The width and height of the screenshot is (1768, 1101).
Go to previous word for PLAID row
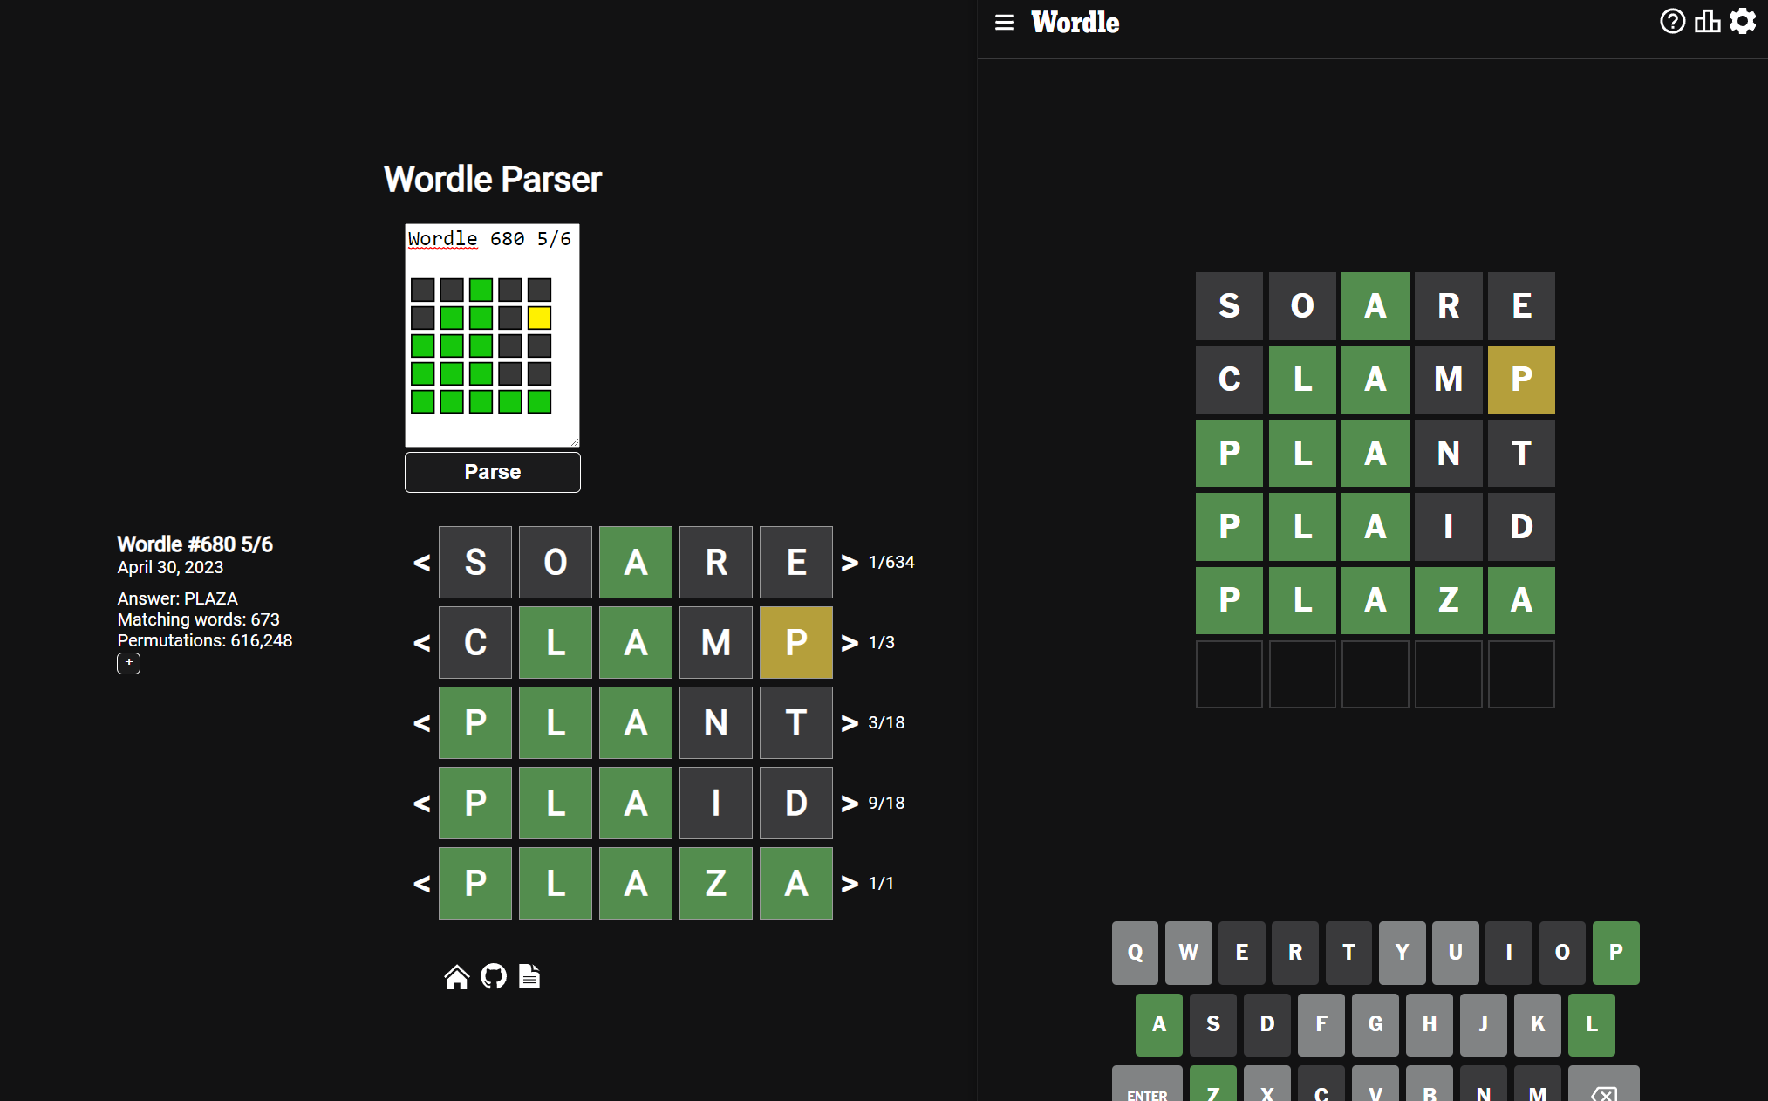tap(422, 804)
